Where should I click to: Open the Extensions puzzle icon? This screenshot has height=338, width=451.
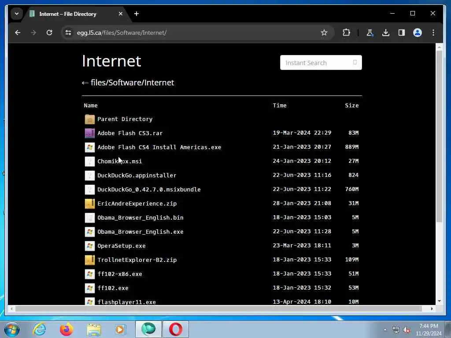pos(346,33)
